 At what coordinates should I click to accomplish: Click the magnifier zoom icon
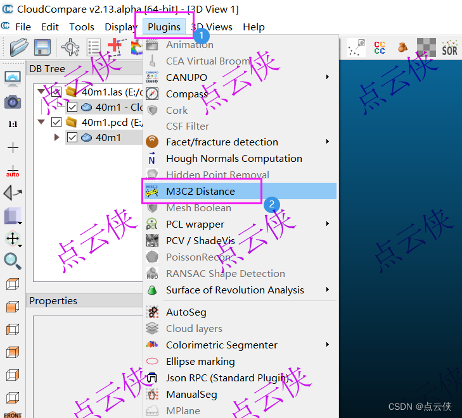click(x=13, y=261)
